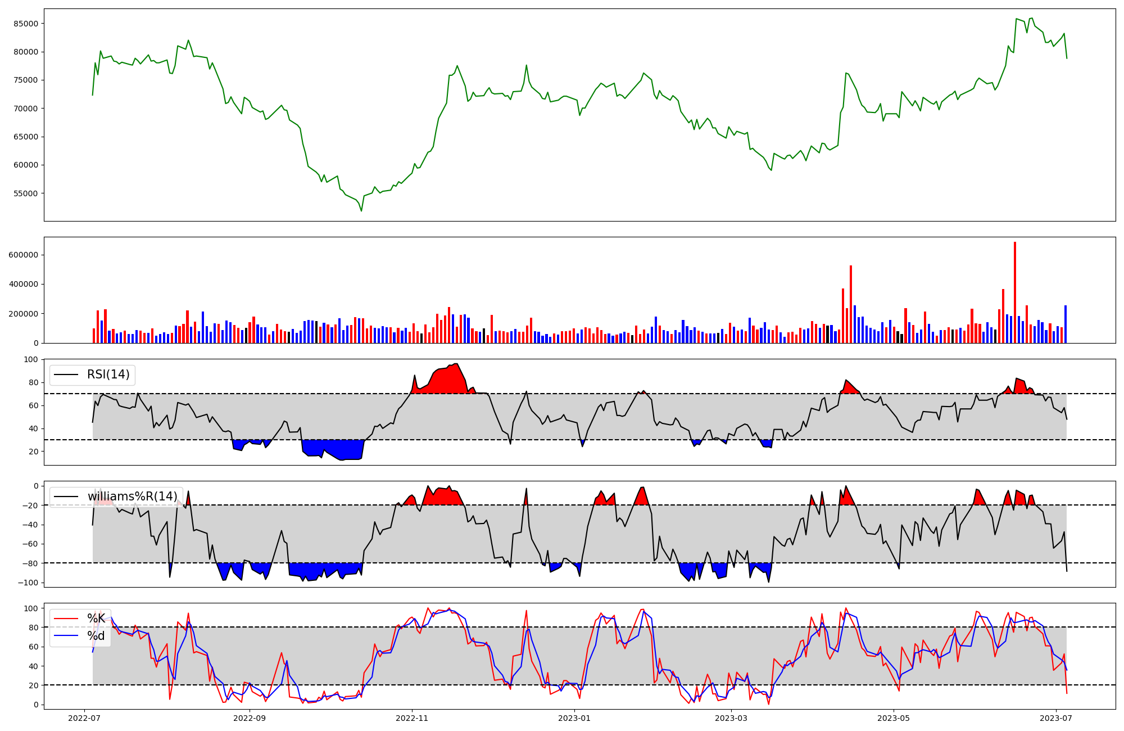1124x731 pixels.
Task: Click the lowest point of the green price line
Action: point(361,211)
